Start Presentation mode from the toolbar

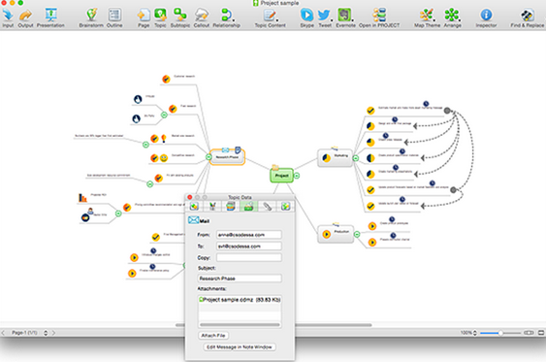tap(50, 15)
